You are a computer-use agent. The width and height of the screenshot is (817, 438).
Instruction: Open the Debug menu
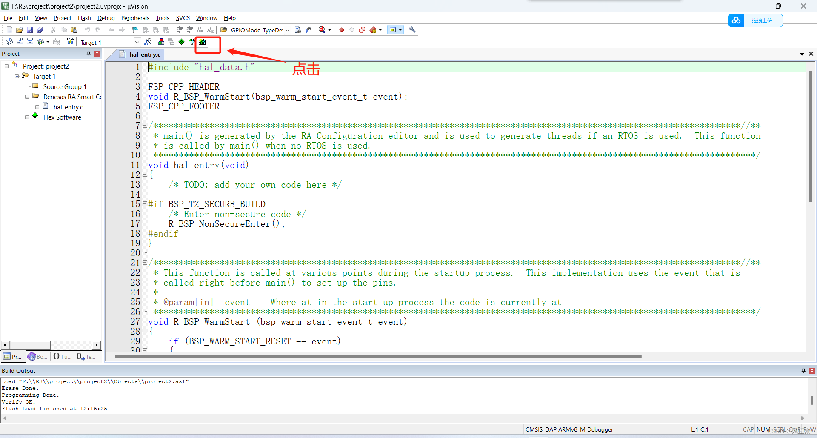(106, 18)
